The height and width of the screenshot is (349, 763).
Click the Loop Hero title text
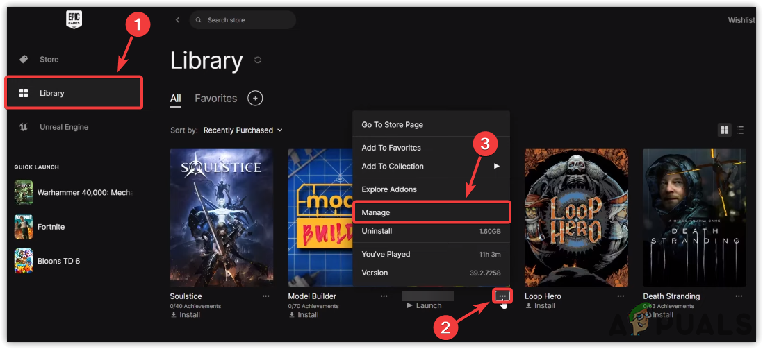(x=543, y=296)
